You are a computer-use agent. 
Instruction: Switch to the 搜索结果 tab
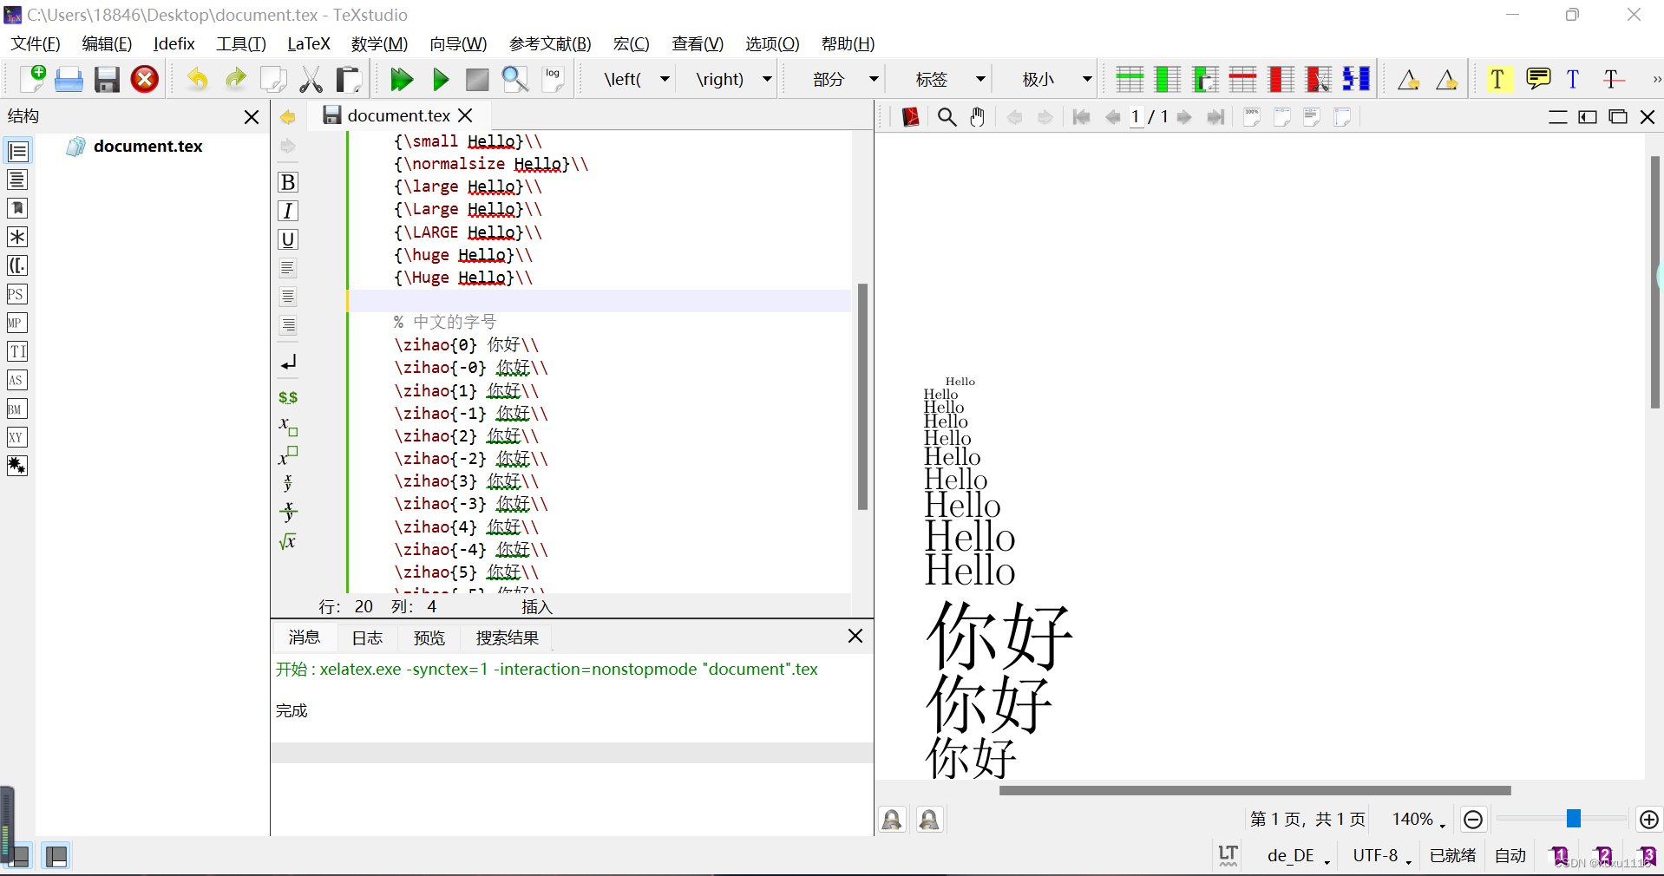(508, 638)
